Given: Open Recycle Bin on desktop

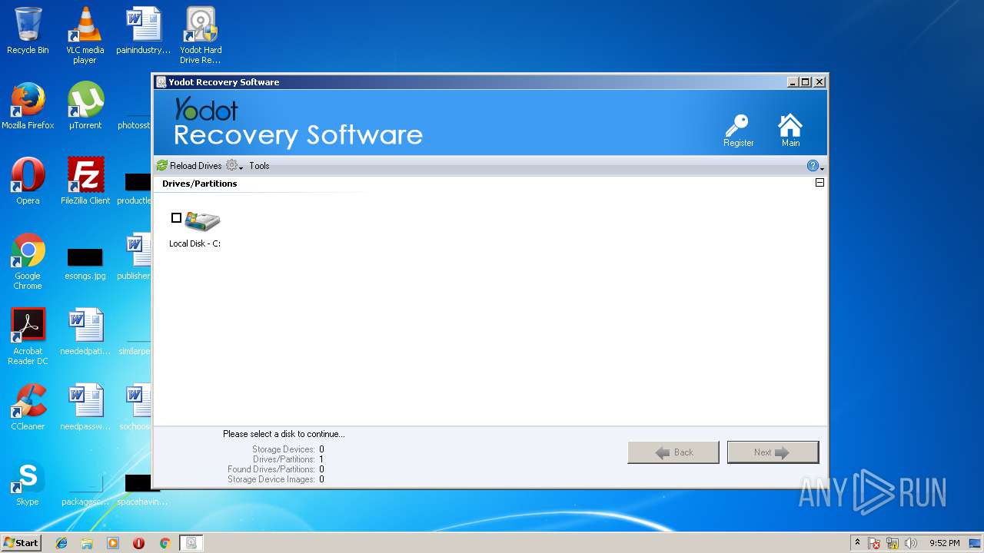Looking at the screenshot, I should (28, 31).
